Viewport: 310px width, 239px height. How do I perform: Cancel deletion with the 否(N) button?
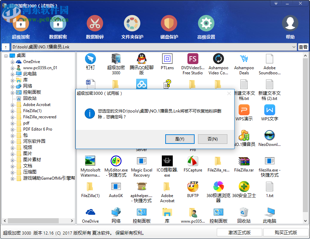[x=212, y=139]
